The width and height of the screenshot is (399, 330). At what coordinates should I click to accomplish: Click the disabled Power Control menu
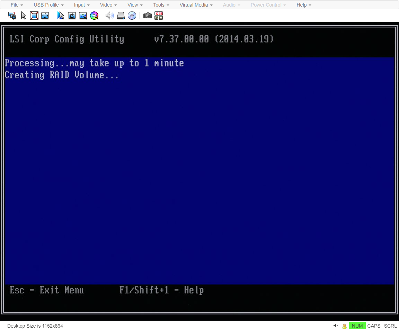[268, 5]
